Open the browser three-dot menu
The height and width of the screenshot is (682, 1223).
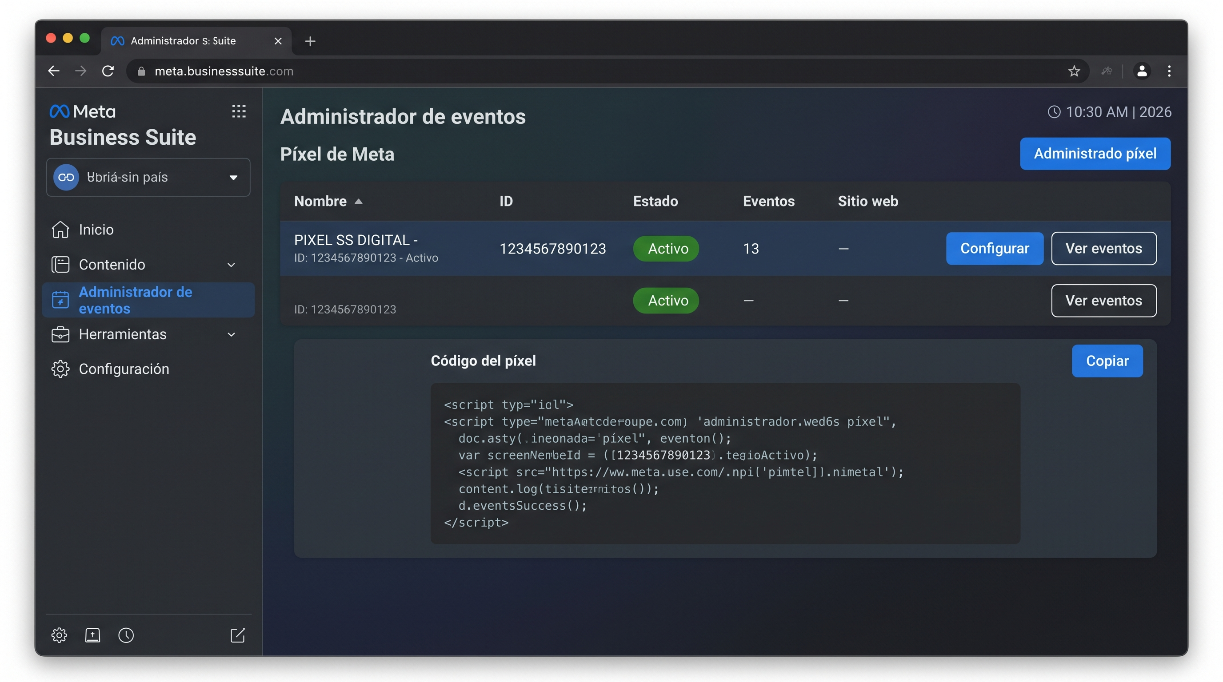point(1169,71)
